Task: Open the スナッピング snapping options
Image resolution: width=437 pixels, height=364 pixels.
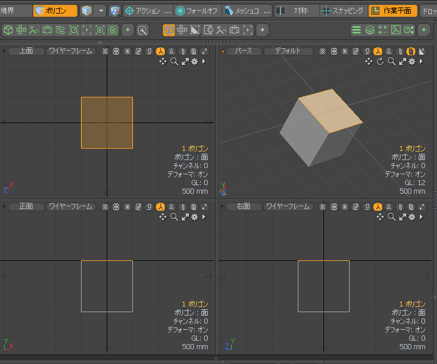Action: point(342,11)
